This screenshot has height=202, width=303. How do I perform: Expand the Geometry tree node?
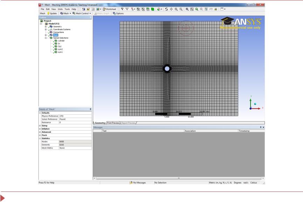(x=45, y=27)
